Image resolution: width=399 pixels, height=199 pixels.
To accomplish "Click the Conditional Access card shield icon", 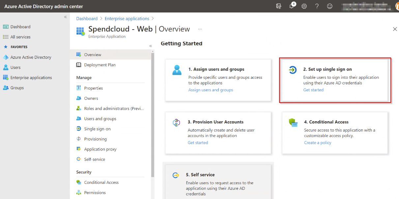I will (x=293, y=123).
